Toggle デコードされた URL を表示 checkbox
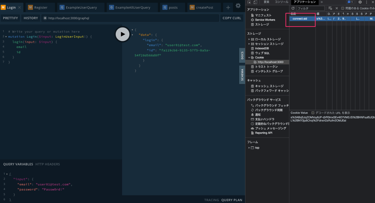This screenshot has height=203, width=375. tap(313, 113)
